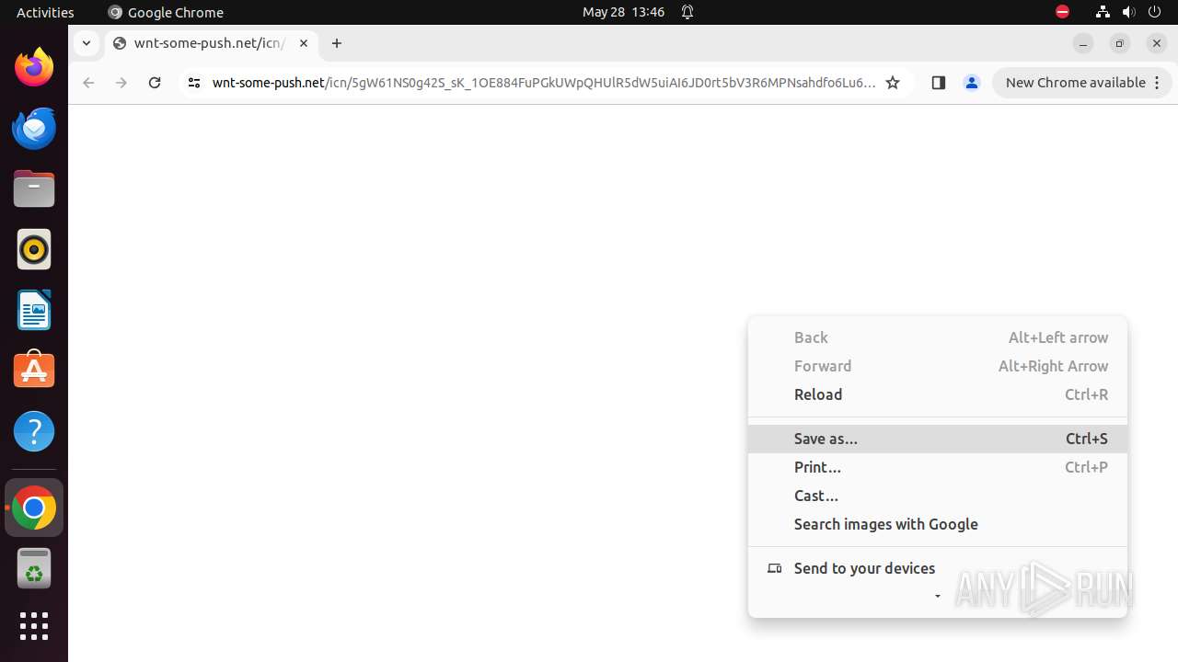Select the Google Chrome dock icon

[x=34, y=508]
